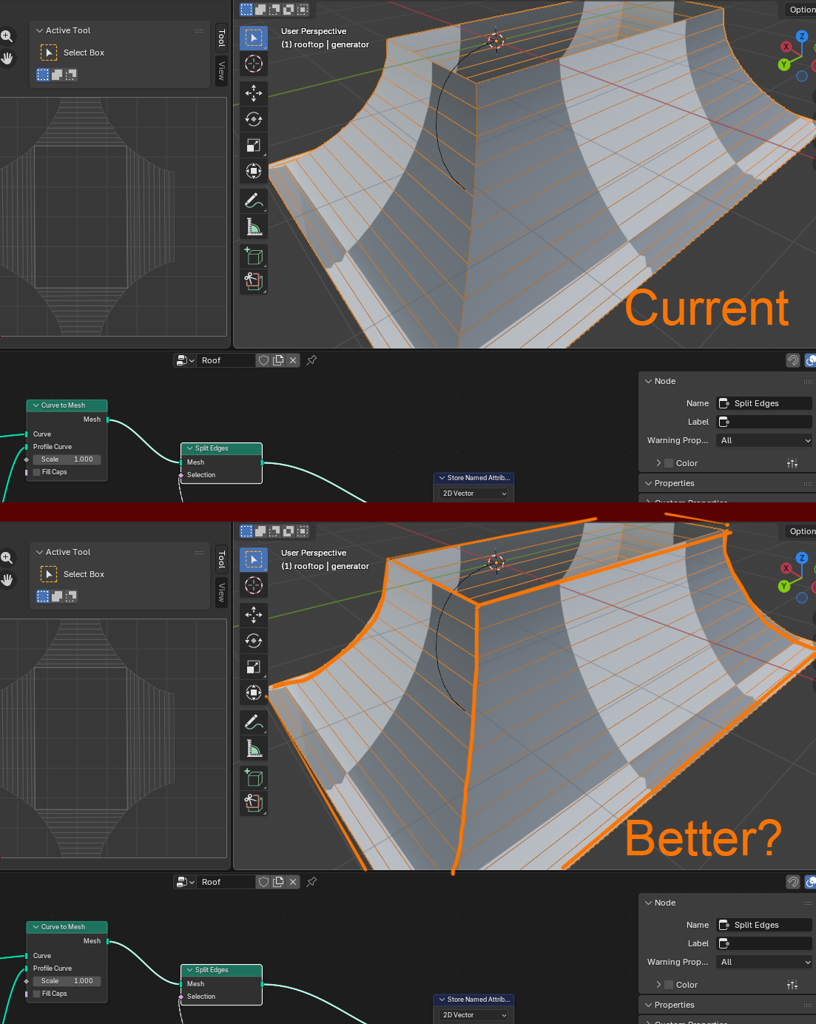Switch to the Tool tab in lower sidebar

221,560
